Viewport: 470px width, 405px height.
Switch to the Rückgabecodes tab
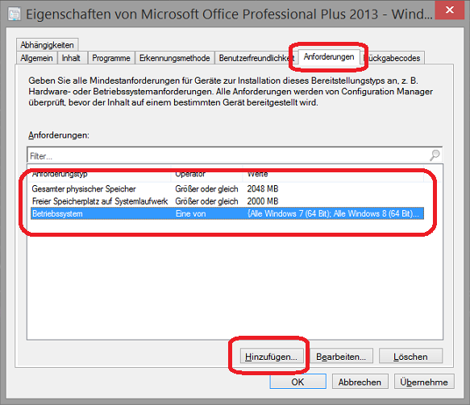(x=392, y=58)
